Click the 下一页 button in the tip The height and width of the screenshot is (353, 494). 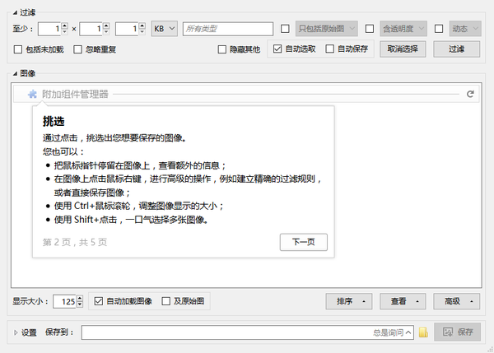click(303, 242)
